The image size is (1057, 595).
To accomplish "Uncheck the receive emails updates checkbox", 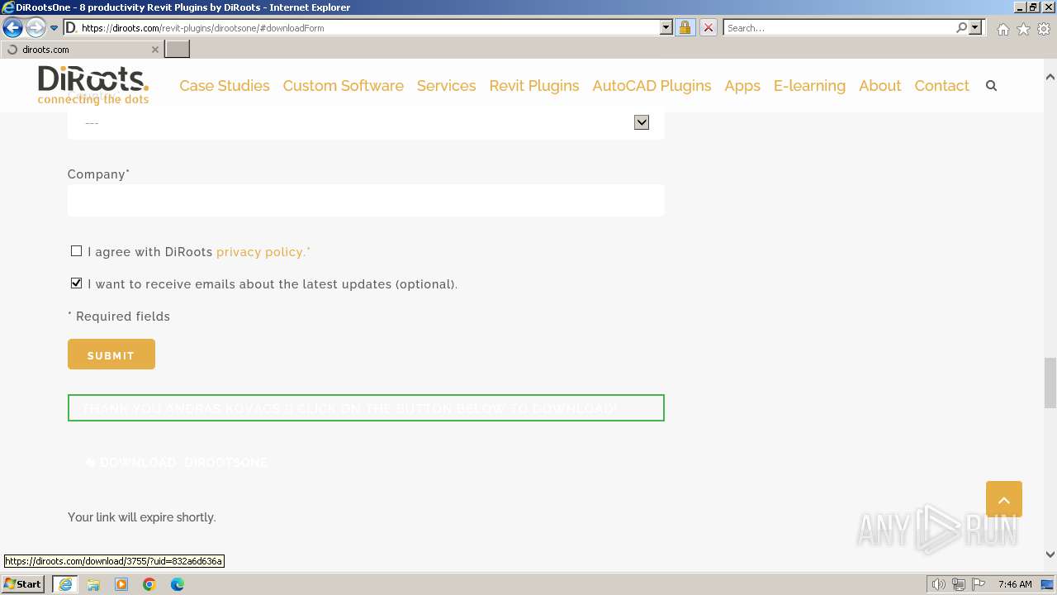I will (x=76, y=283).
